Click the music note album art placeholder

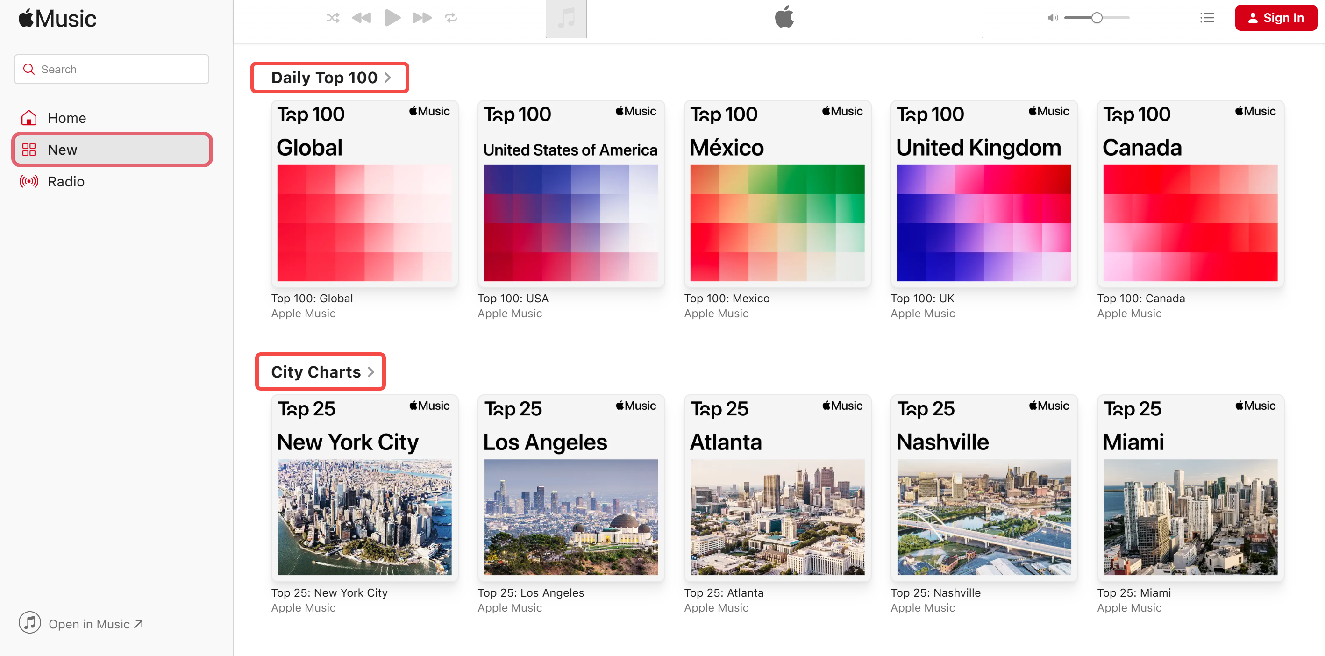(x=566, y=19)
